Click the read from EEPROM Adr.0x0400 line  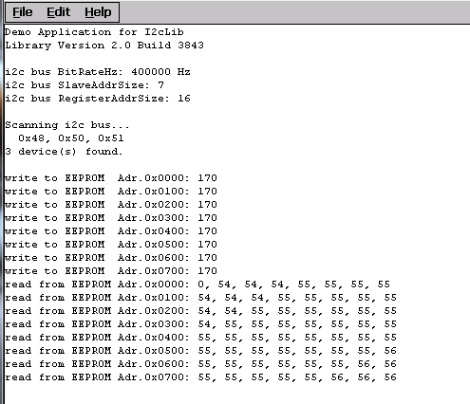click(200, 338)
